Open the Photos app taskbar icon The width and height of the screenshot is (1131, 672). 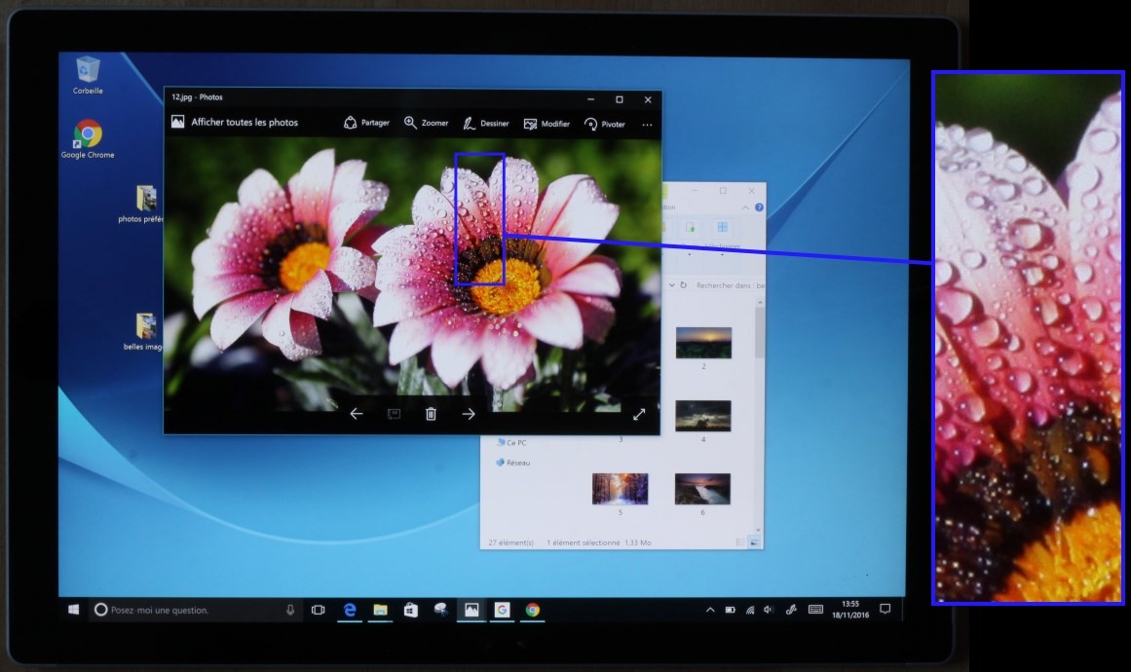[x=471, y=610]
